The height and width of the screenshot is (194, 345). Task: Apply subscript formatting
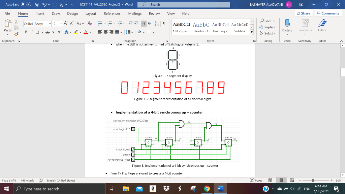(x=54, y=32)
